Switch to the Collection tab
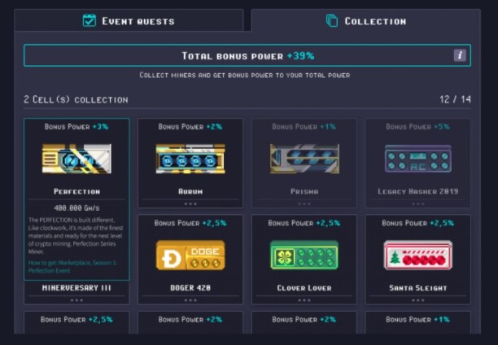This screenshot has width=498, height=345. coord(365,20)
